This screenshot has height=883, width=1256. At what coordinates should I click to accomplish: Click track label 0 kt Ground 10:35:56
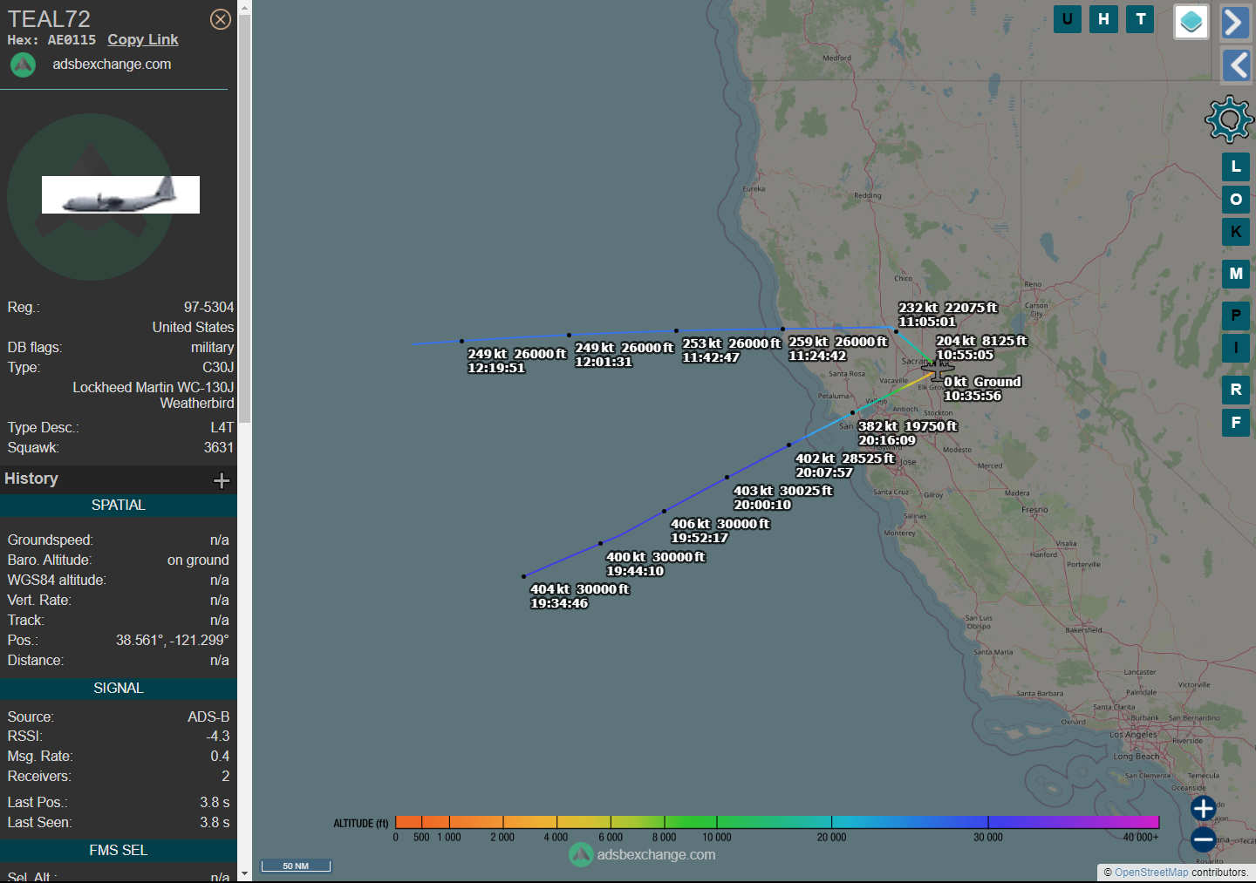(x=982, y=389)
